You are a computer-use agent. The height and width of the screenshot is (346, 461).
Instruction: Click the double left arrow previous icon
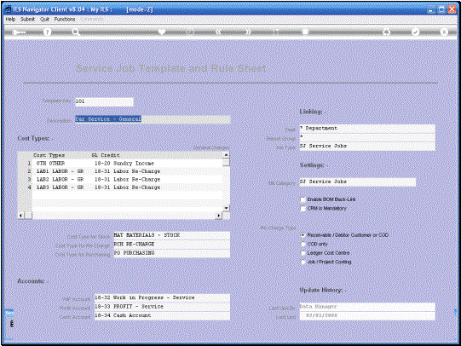pyautogui.click(x=218, y=32)
